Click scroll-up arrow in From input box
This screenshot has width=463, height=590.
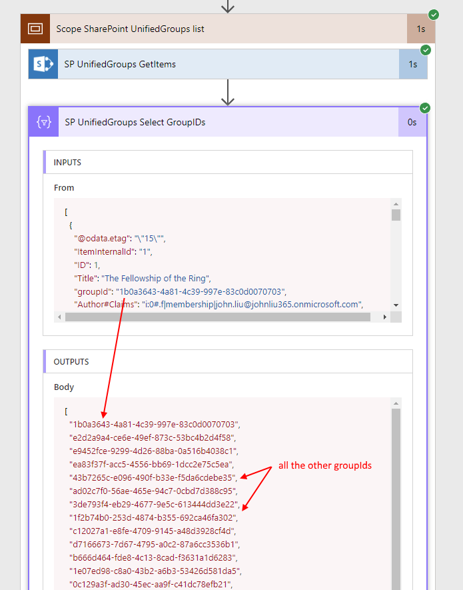click(x=396, y=203)
